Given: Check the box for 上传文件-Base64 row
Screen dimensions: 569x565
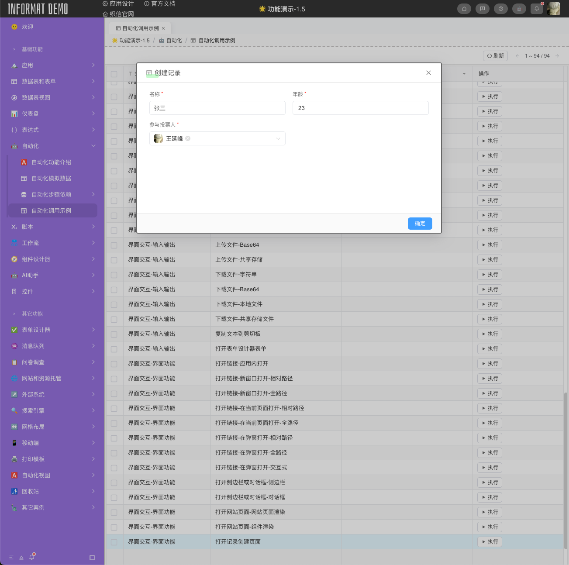Looking at the screenshot, I should [114, 245].
